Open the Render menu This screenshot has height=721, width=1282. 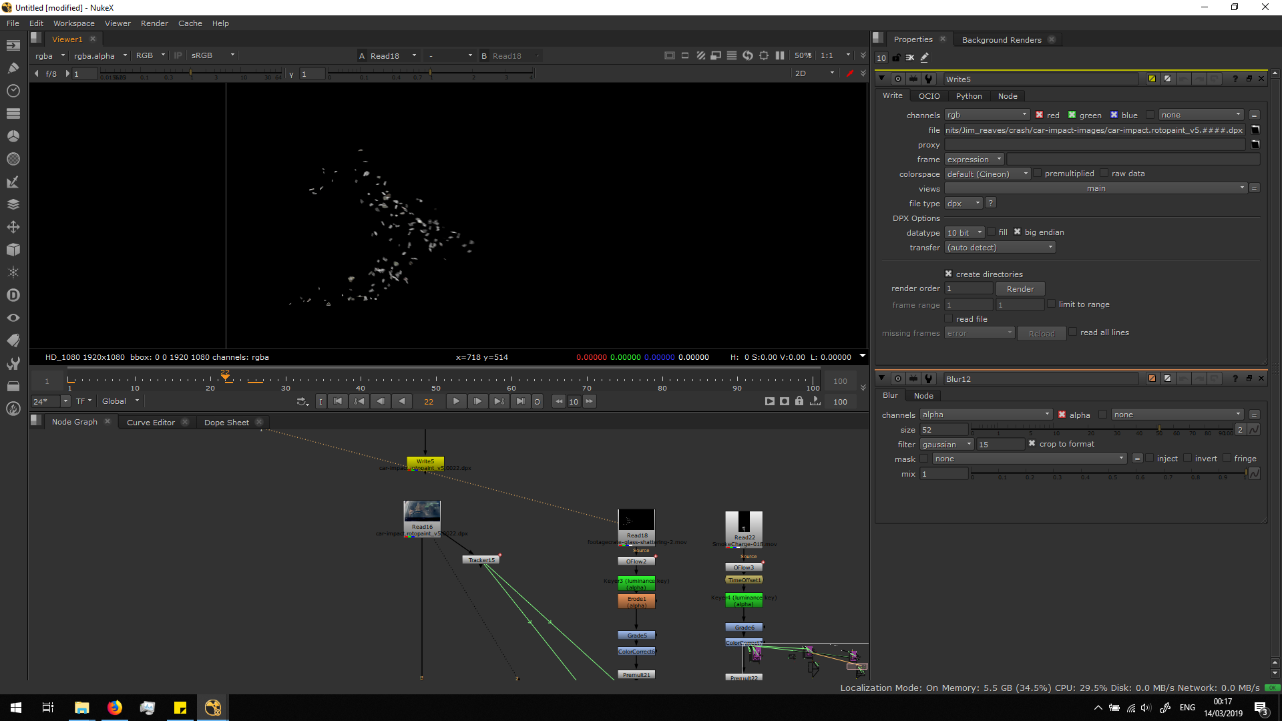(154, 23)
